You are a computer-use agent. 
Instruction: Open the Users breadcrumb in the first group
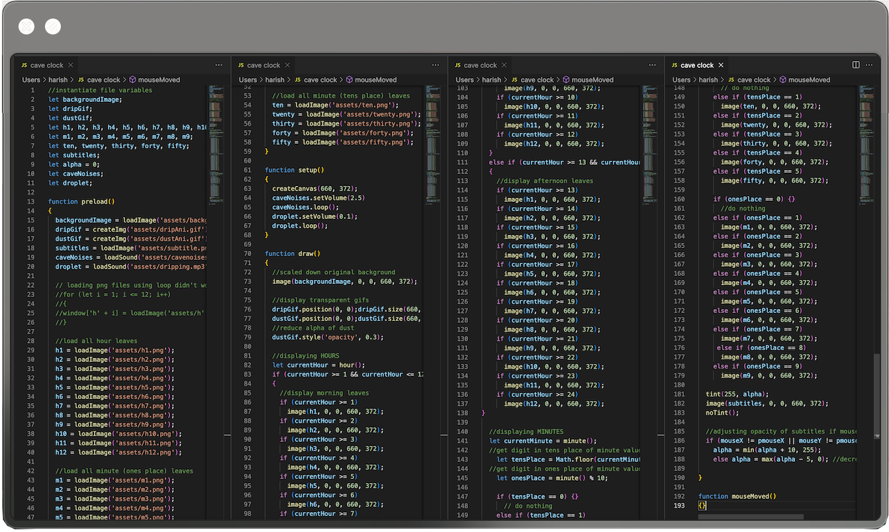(x=31, y=79)
